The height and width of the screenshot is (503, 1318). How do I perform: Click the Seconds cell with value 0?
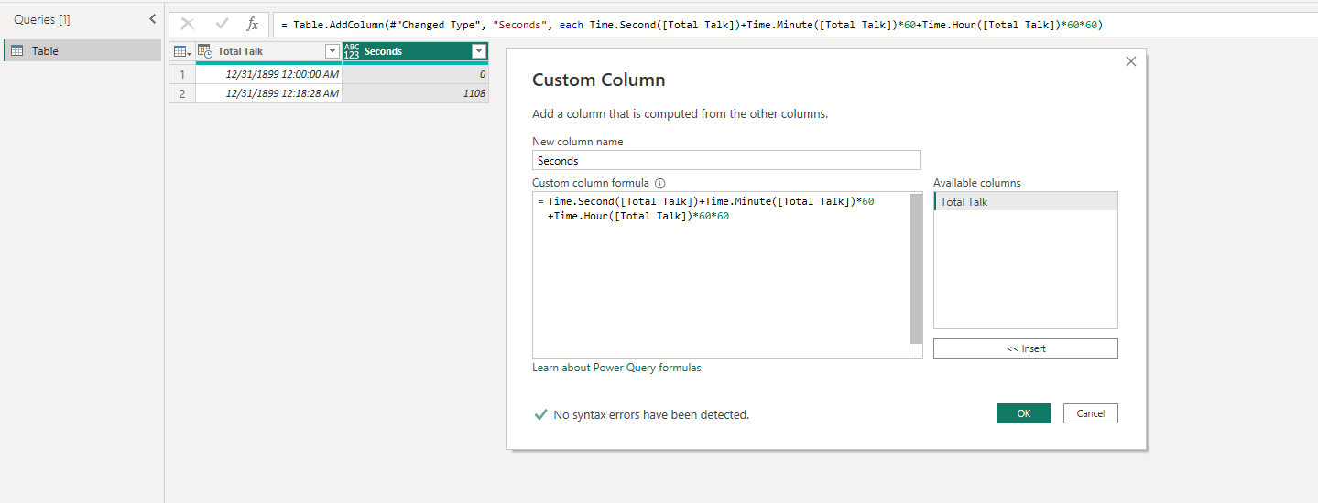[415, 74]
